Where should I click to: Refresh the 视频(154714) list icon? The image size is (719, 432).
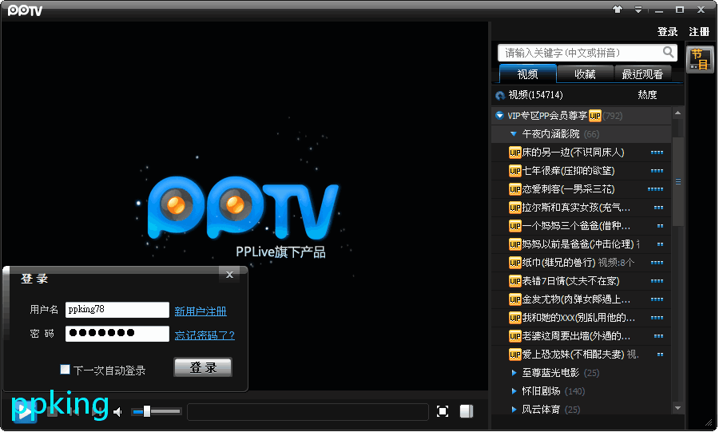500,95
